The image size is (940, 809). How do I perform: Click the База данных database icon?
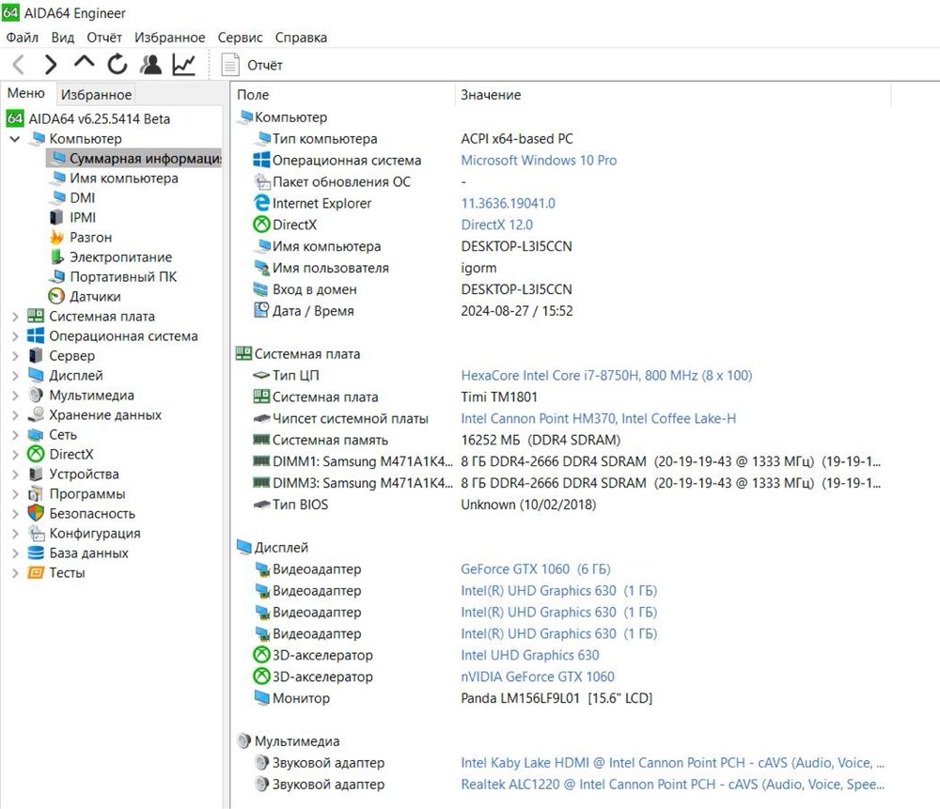click(36, 553)
